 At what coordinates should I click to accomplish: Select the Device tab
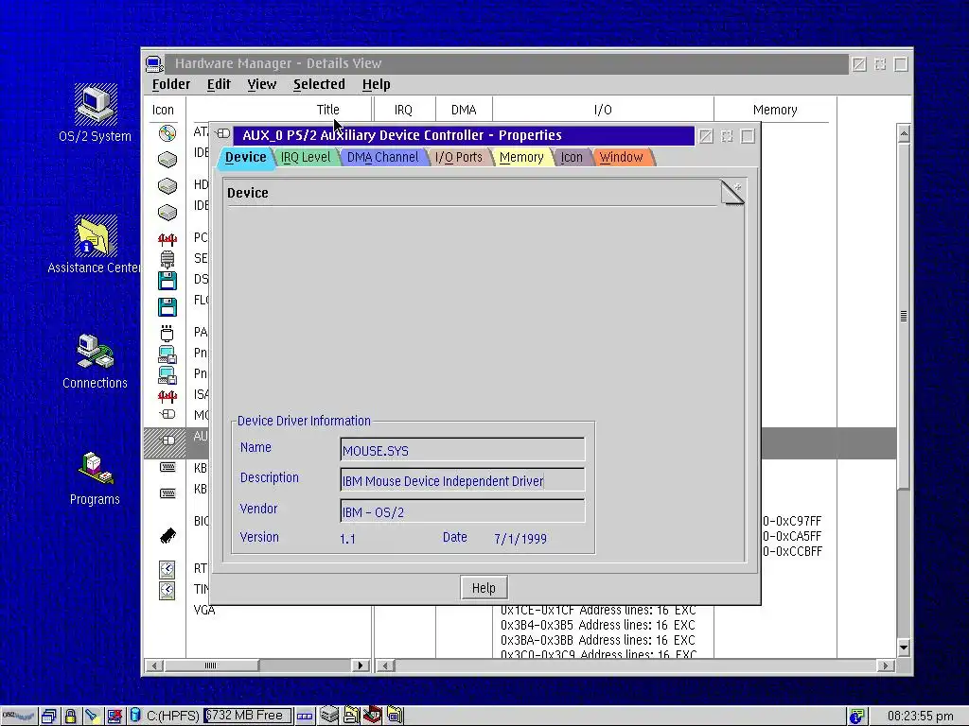245,158
